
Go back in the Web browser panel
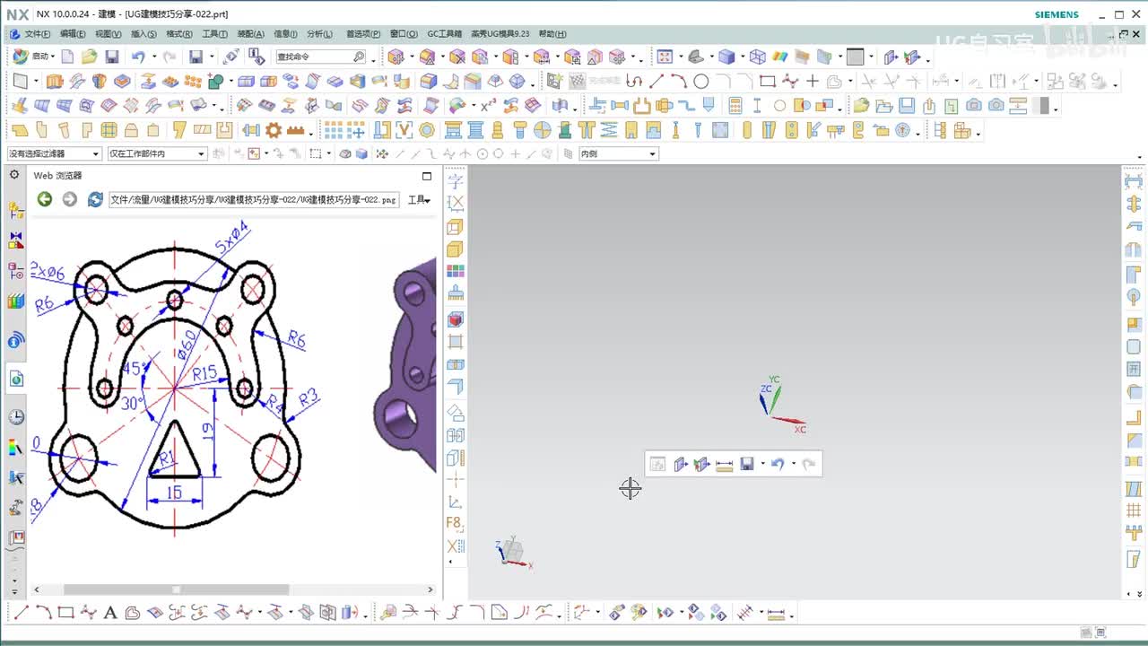pos(44,199)
